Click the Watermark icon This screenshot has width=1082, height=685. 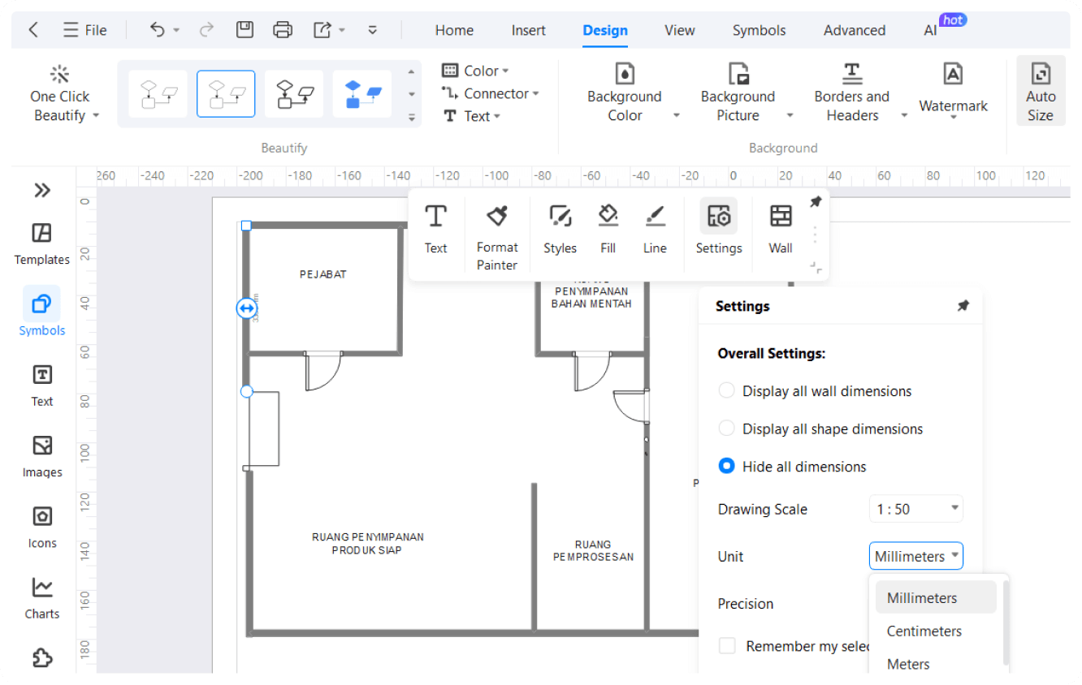(x=953, y=74)
